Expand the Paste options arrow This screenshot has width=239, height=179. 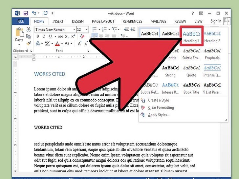point(19,45)
